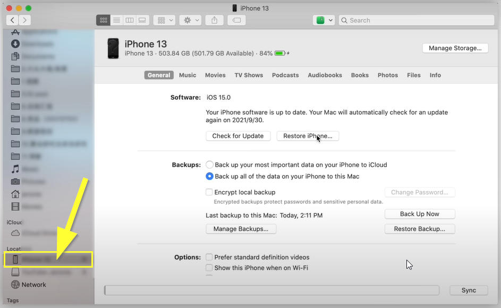Click Restore Backup button
The image size is (501, 308).
[420, 229]
